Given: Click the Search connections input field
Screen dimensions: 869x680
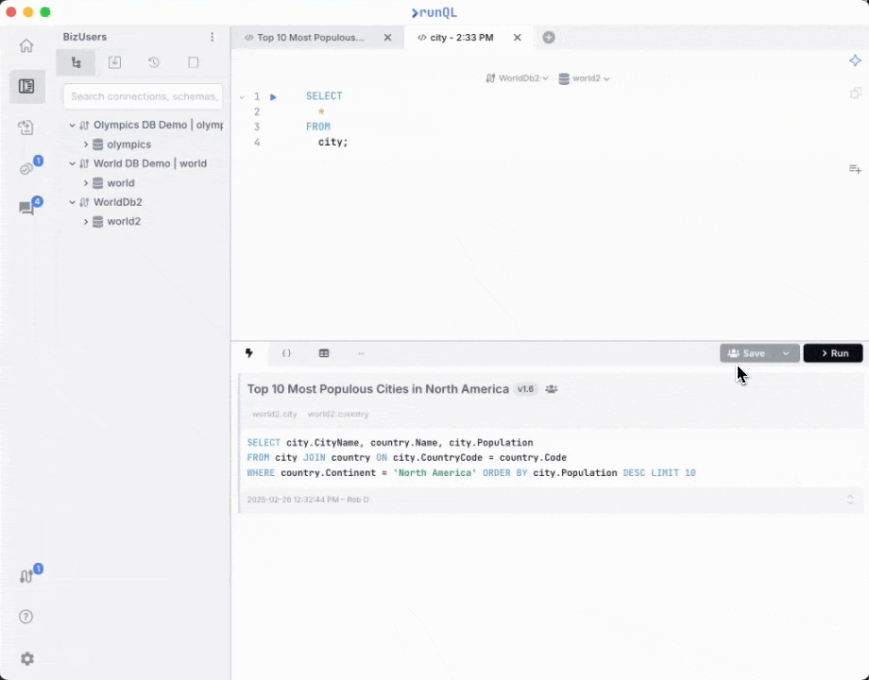Looking at the screenshot, I should point(144,96).
